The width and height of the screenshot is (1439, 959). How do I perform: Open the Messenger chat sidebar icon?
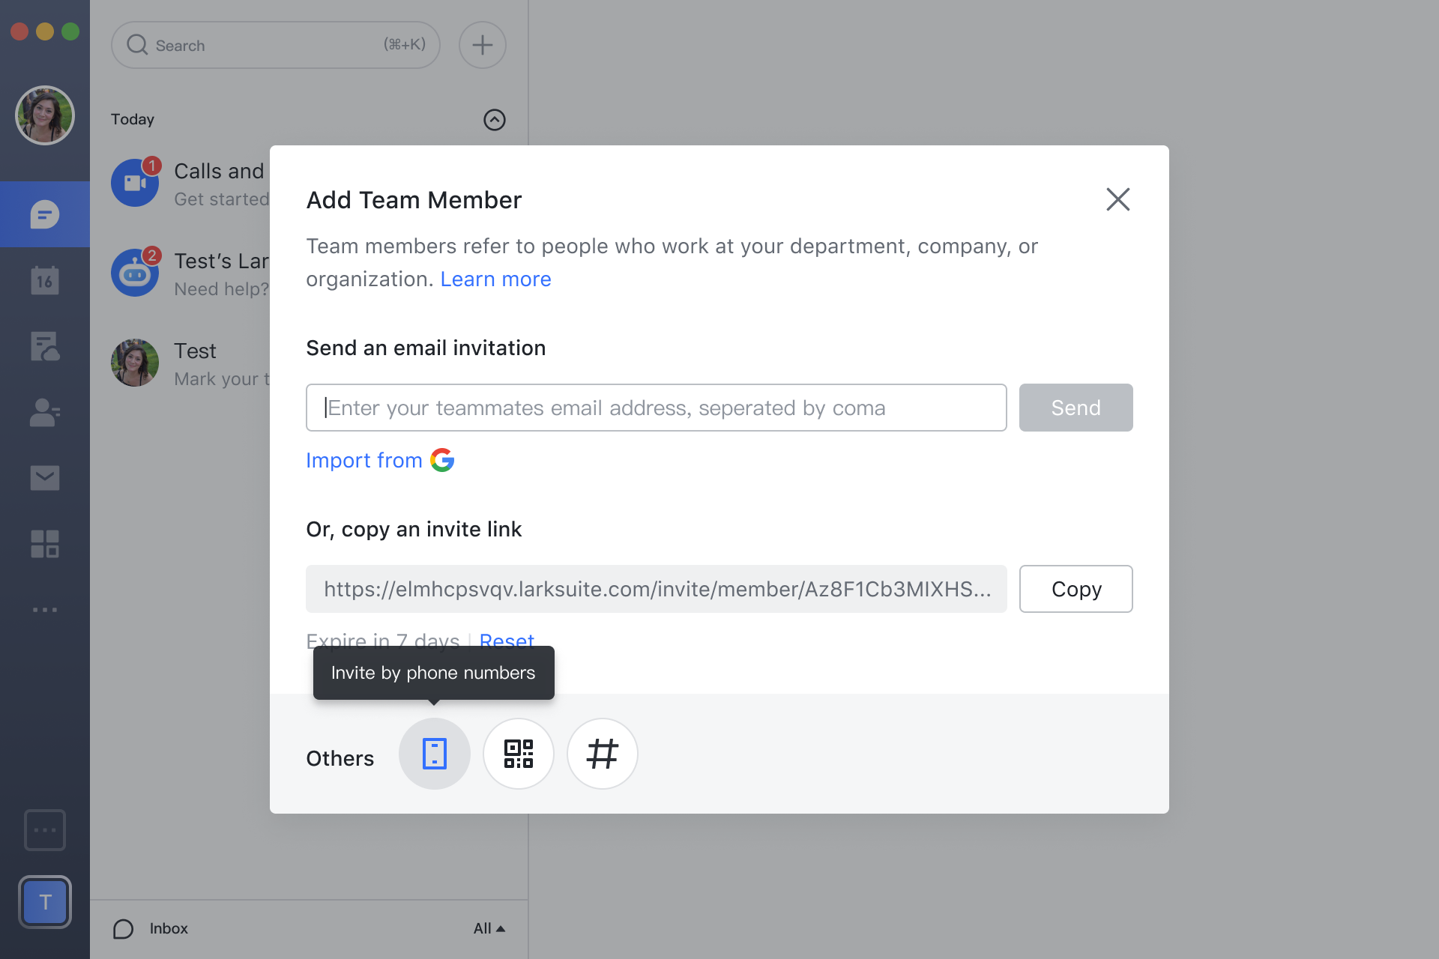[45, 215]
